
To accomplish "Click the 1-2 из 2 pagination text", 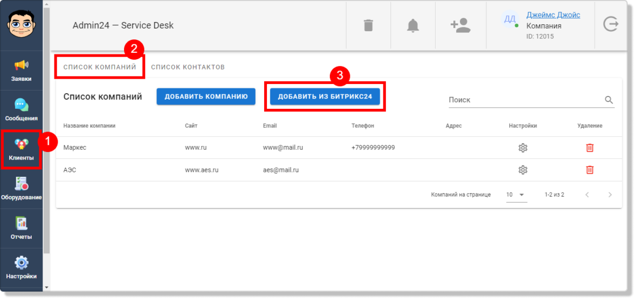I will click(x=554, y=195).
